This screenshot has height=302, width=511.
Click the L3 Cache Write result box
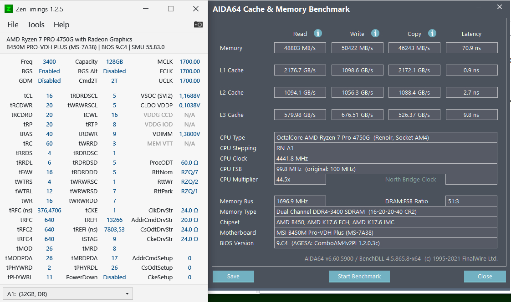click(x=358, y=115)
